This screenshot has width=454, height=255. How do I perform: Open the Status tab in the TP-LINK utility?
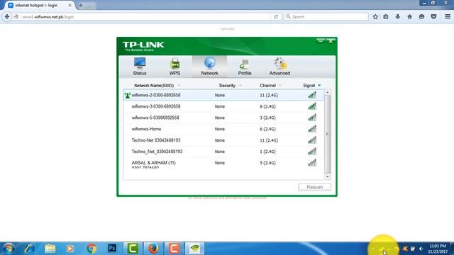[140, 67]
